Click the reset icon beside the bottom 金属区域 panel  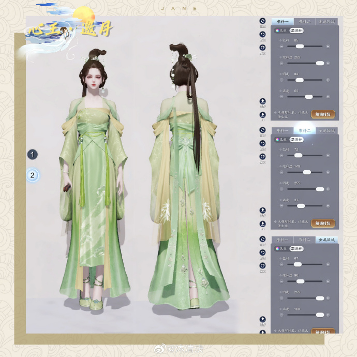(x=262, y=239)
